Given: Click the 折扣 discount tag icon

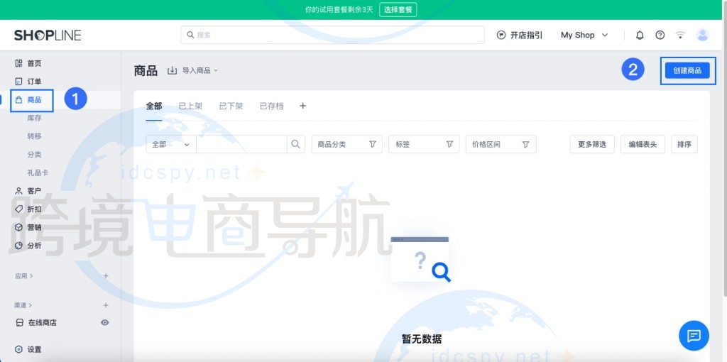Looking at the screenshot, I should [x=18, y=209].
